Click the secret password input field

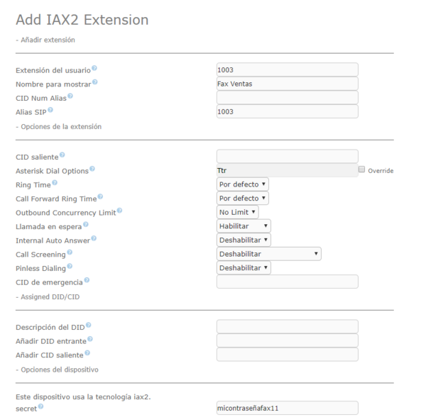click(287, 408)
